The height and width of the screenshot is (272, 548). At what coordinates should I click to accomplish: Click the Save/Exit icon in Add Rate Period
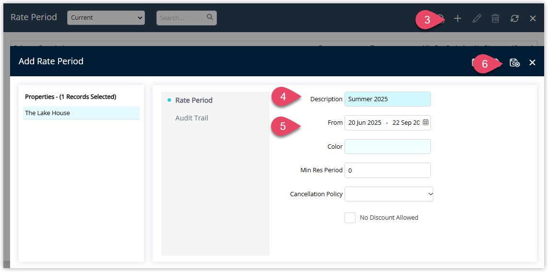click(x=514, y=62)
